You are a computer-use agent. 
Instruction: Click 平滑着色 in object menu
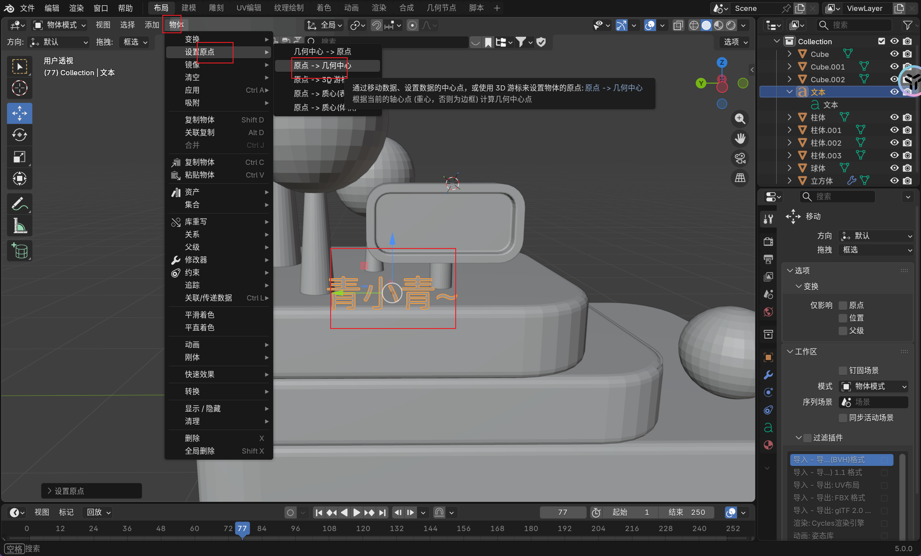coord(199,315)
